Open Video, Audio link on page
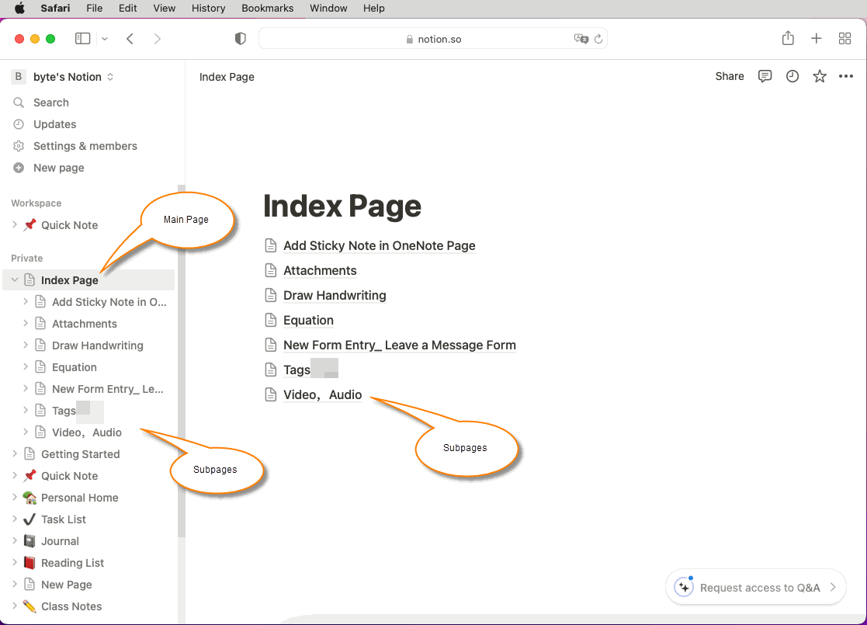Viewport: 867px width, 625px height. point(322,395)
